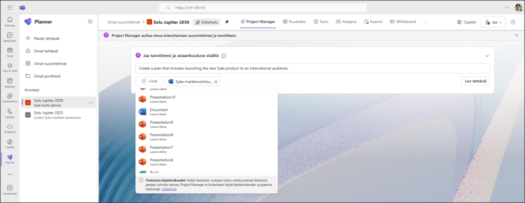Select the Presentation10 PowerPoint file
This screenshot has height=203, width=525.
tap(206, 99)
